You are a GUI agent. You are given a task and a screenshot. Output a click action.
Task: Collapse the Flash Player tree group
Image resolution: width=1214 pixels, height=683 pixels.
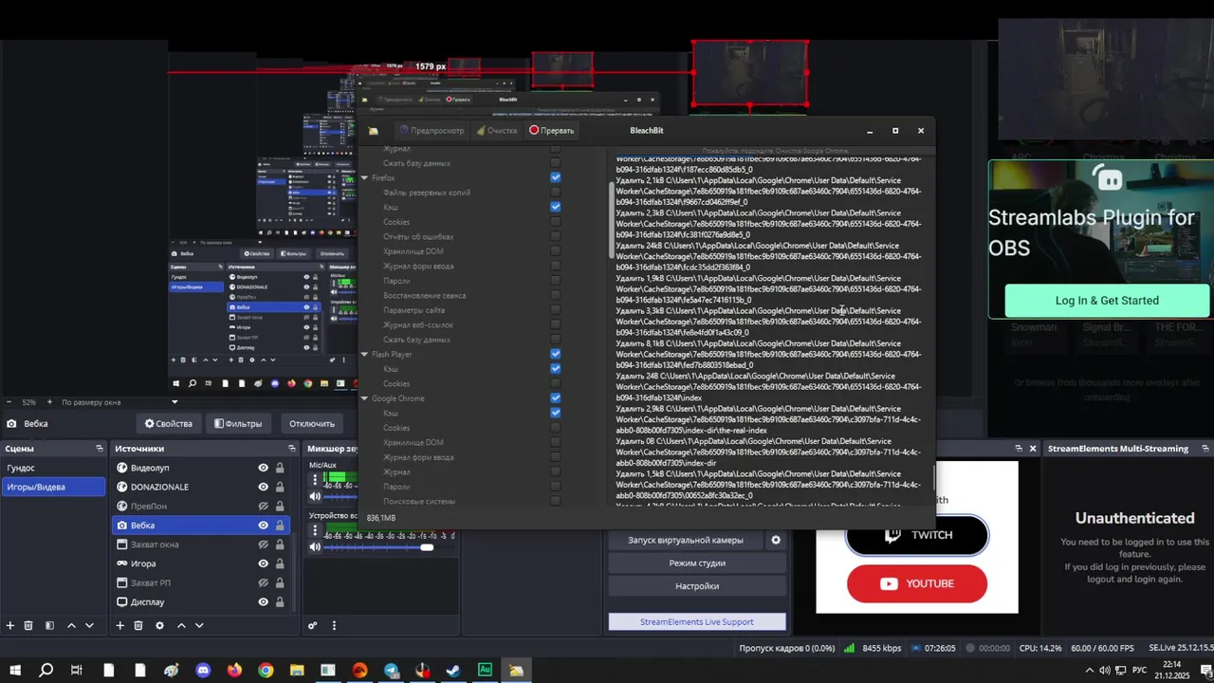pyautogui.click(x=364, y=354)
